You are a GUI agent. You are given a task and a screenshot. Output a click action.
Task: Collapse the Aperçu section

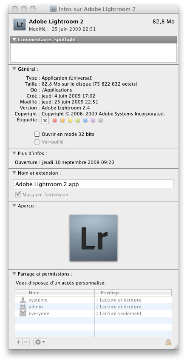click(x=14, y=205)
